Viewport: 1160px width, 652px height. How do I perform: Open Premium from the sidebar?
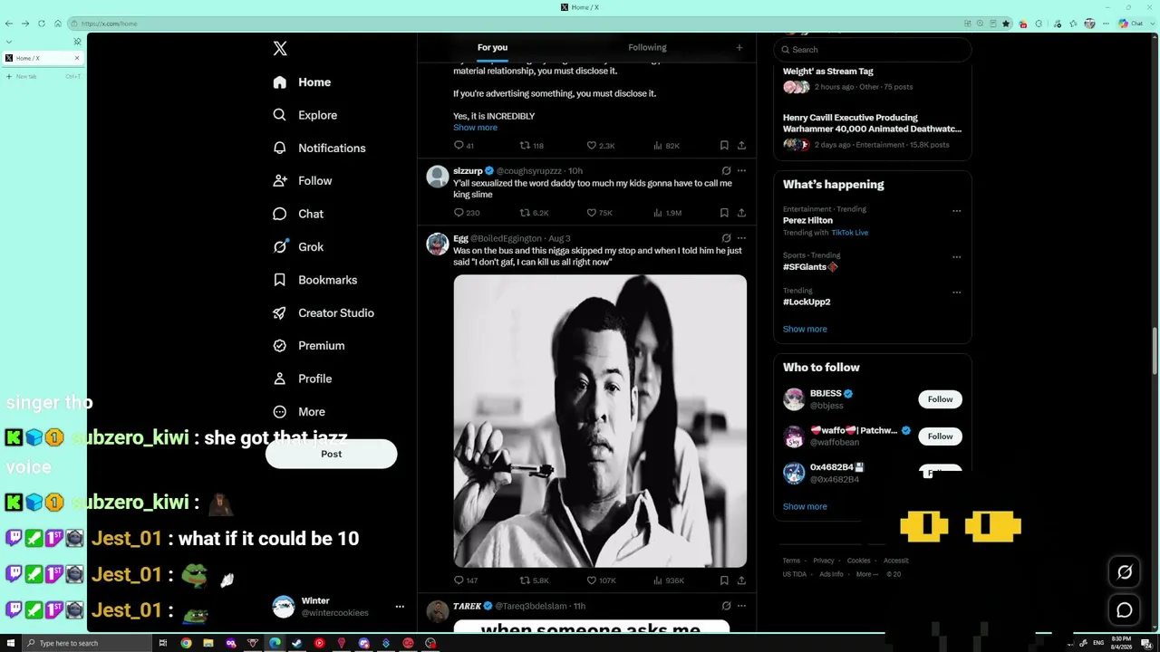[x=309, y=346]
